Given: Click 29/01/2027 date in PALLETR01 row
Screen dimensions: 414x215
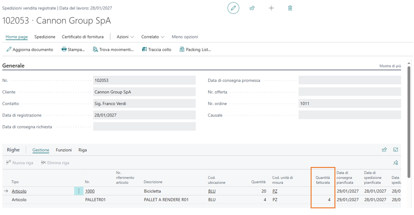Looking at the screenshot, I should click(x=347, y=200).
